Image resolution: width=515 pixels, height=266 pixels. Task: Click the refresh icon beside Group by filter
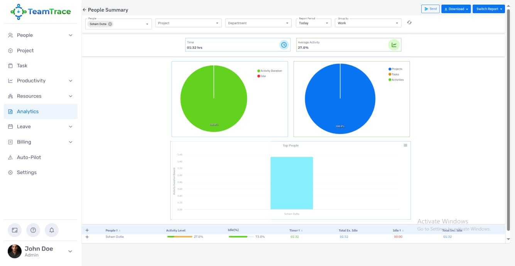[409, 23]
